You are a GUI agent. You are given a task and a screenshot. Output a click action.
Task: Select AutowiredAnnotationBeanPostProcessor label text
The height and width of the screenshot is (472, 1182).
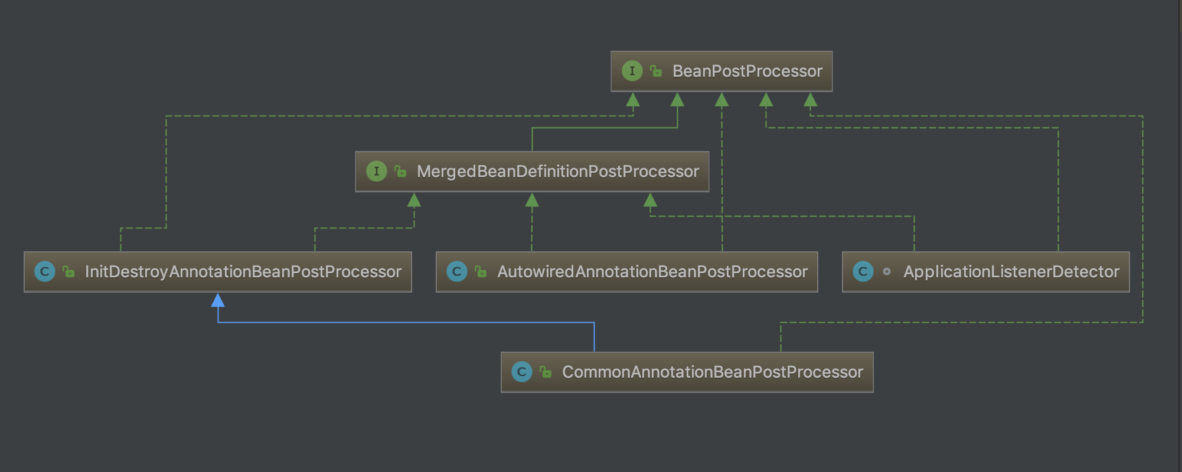(652, 272)
